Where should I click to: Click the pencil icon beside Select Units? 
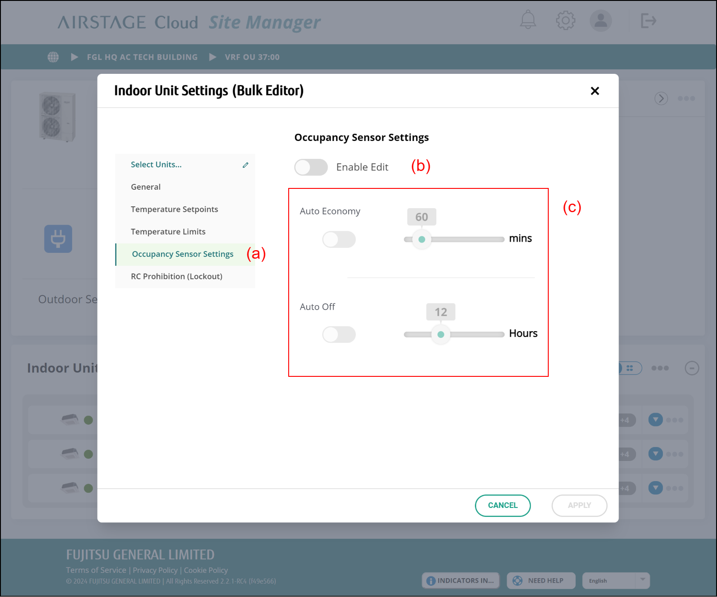pyautogui.click(x=245, y=165)
